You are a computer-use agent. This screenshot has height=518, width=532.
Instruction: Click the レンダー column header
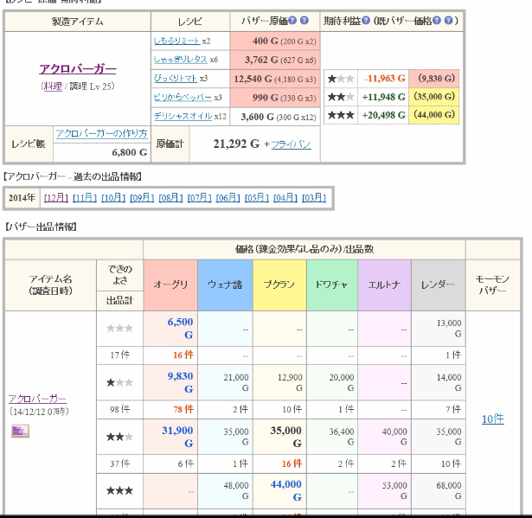438,285
